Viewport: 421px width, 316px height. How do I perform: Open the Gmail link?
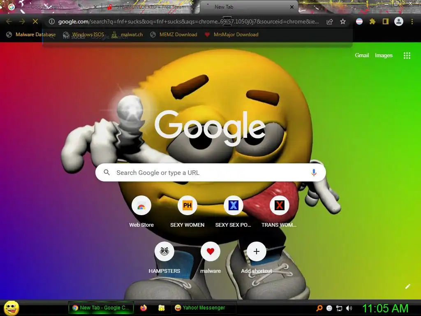362,56
